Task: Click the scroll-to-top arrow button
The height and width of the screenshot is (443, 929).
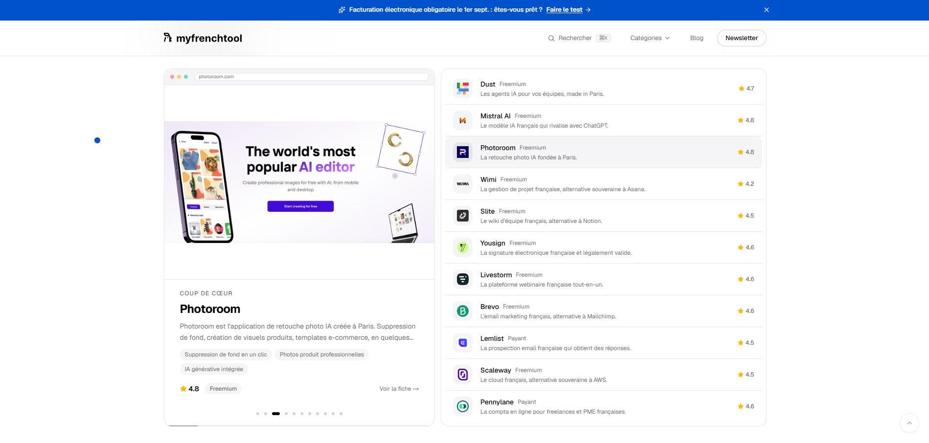Action: pyautogui.click(x=909, y=423)
